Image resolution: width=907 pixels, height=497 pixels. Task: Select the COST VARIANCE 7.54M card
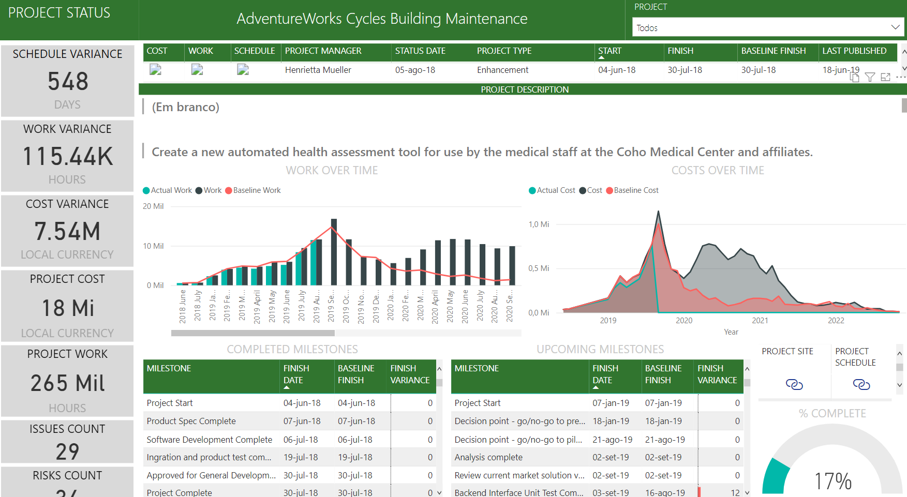pyautogui.click(x=67, y=231)
